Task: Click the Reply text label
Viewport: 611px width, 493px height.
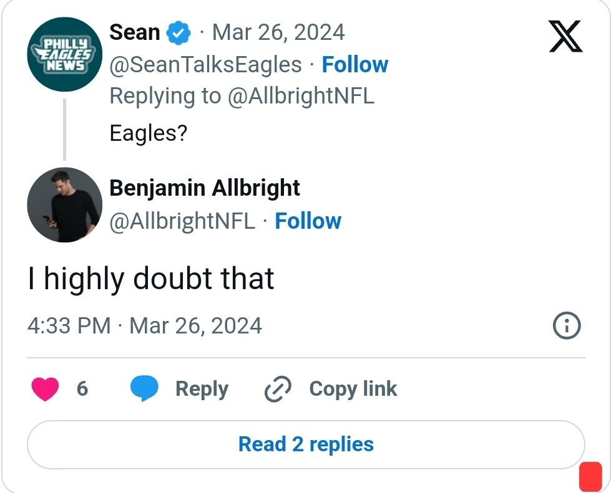Action: (x=202, y=389)
